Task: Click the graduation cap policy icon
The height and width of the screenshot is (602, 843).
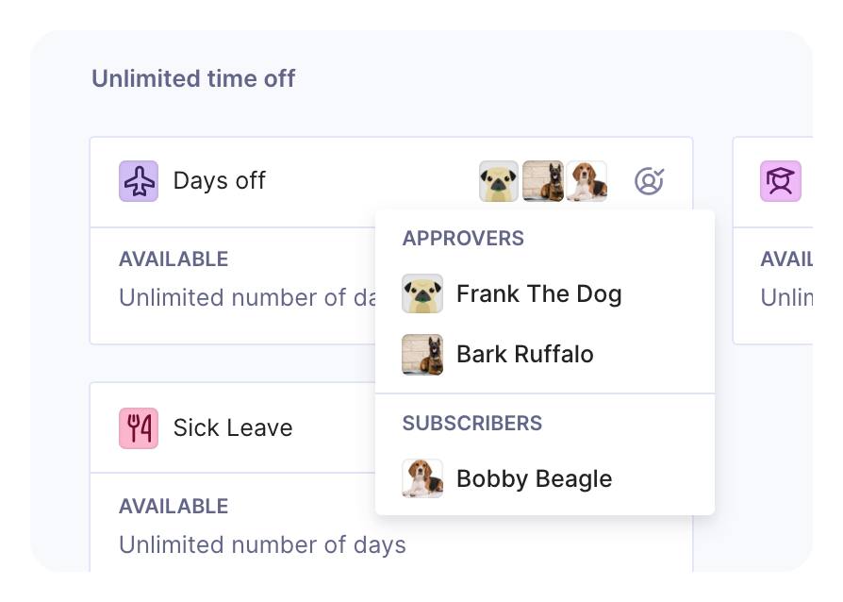Action: 781,181
